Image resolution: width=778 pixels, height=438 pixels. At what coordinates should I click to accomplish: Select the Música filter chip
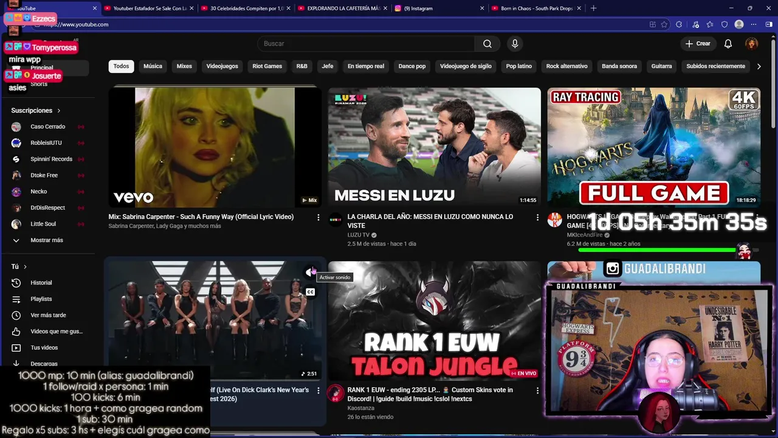pyautogui.click(x=153, y=66)
